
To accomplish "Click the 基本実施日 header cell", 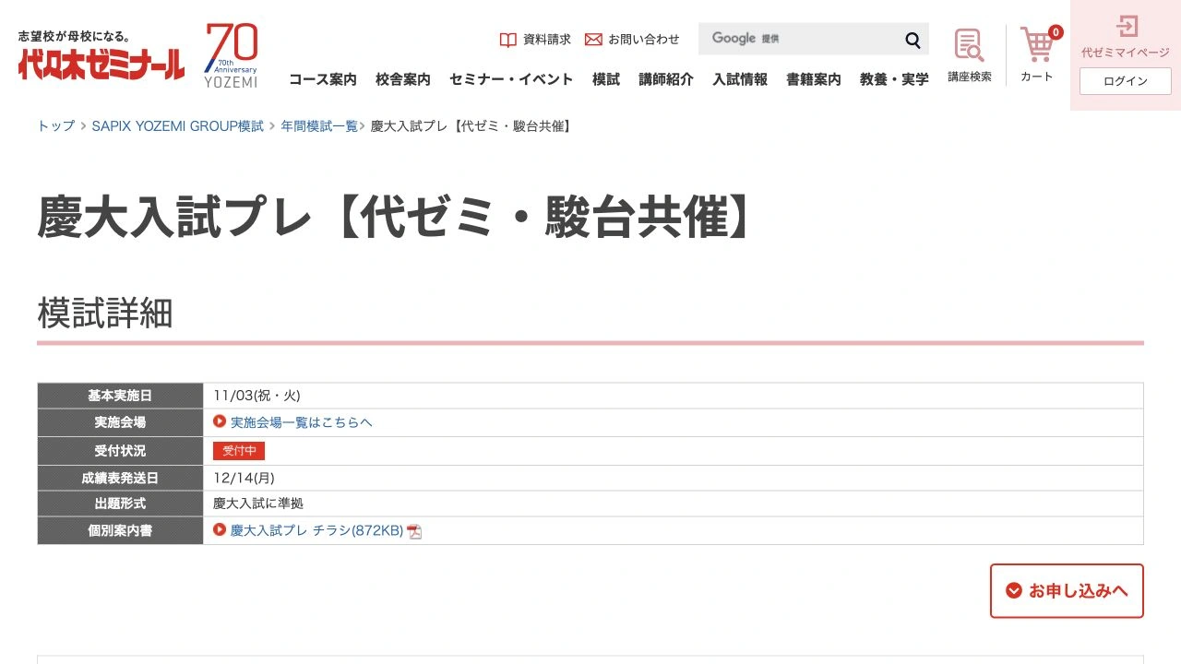I will 120,396.
